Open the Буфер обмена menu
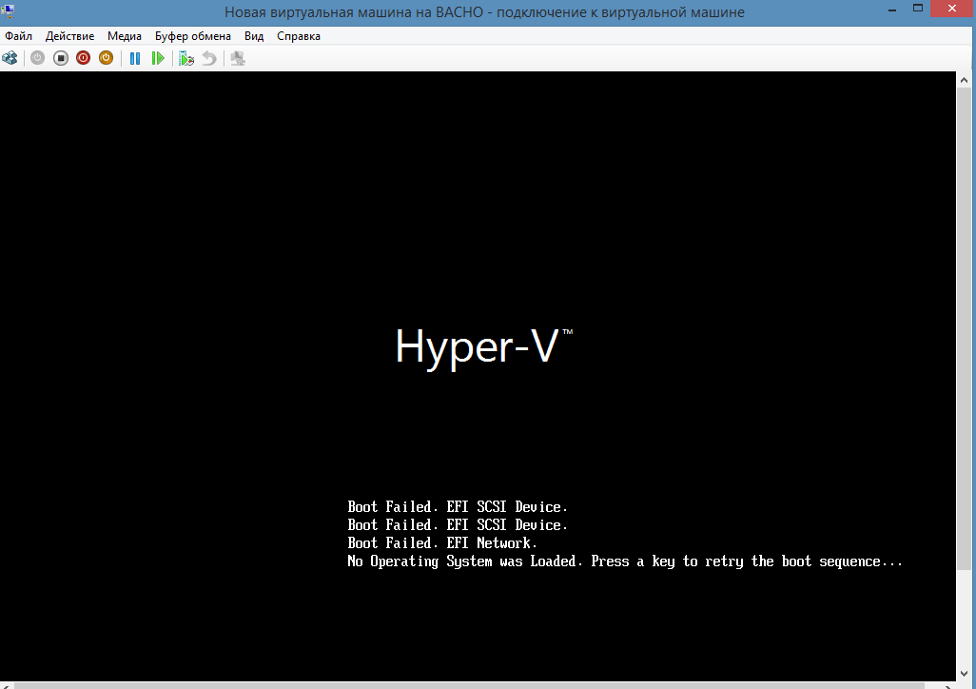Screen dimensions: 976x689 (193, 36)
